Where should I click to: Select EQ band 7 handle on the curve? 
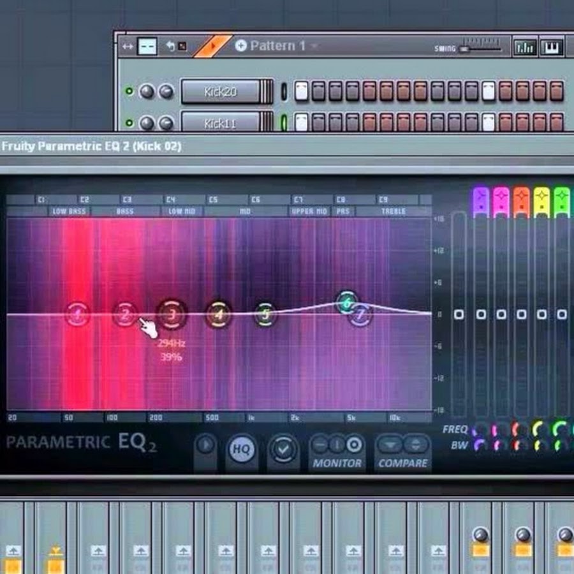point(360,314)
